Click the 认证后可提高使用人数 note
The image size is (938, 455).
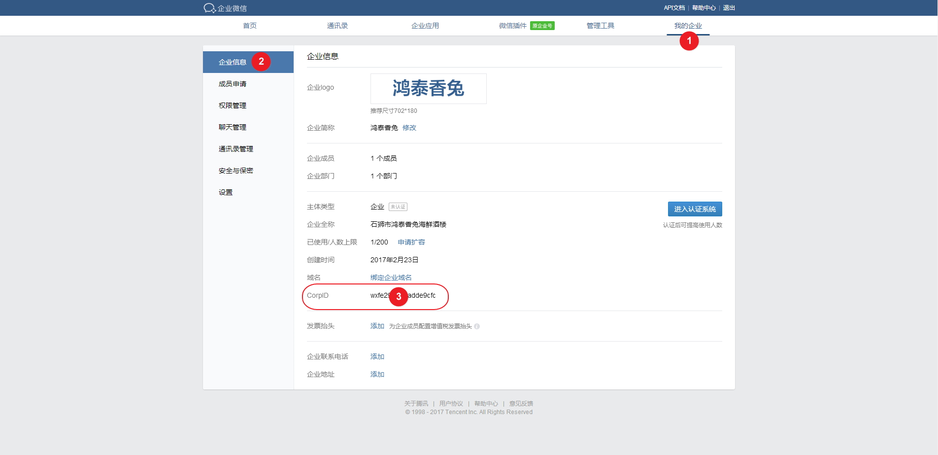693,225
